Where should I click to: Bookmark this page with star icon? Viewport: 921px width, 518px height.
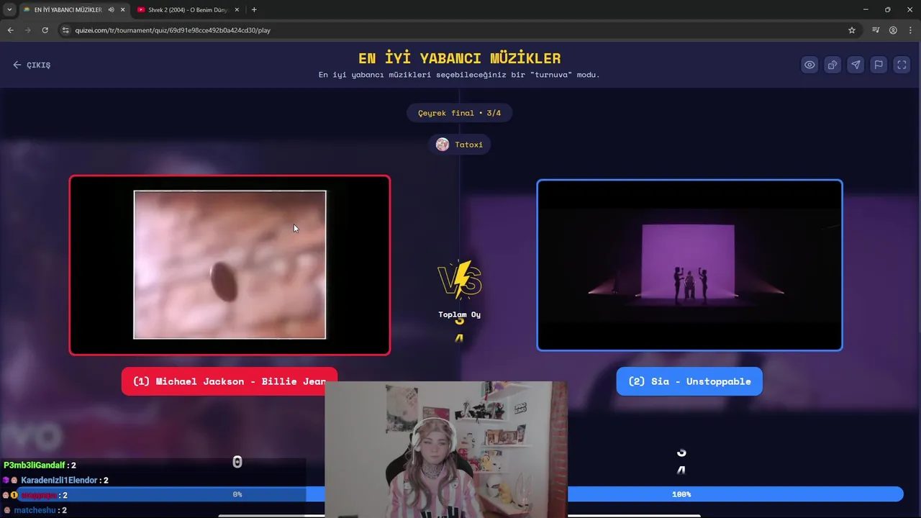coord(852,30)
